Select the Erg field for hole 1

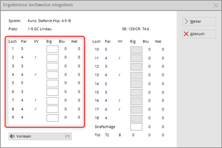point(52,49)
